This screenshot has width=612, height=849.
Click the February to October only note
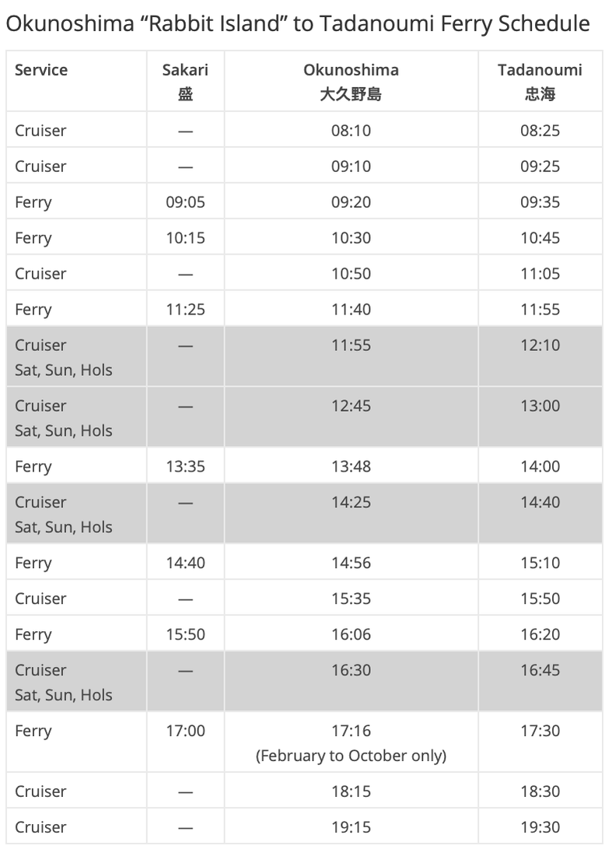tap(351, 756)
